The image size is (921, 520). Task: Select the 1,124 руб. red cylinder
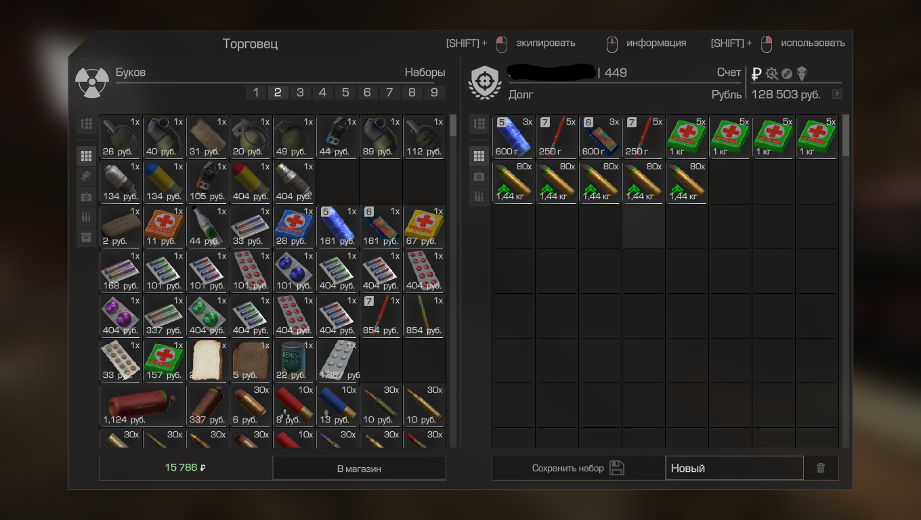click(143, 406)
